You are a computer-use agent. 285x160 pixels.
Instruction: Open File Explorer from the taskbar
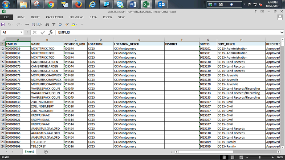pos(23,4)
